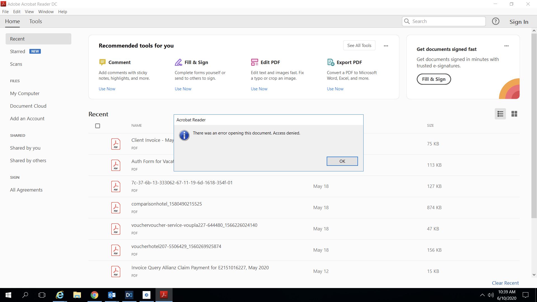
Task: Open My Computer in sidebar
Action: tap(25, 93)
